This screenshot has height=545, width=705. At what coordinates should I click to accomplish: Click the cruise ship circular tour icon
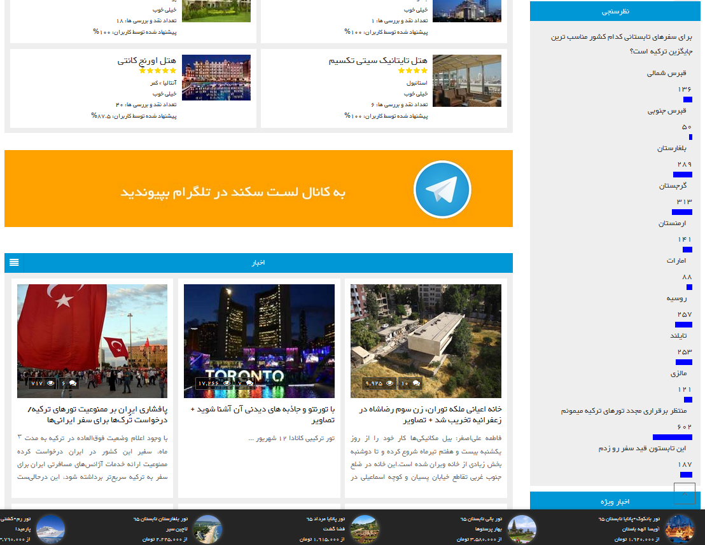[50, 529]
